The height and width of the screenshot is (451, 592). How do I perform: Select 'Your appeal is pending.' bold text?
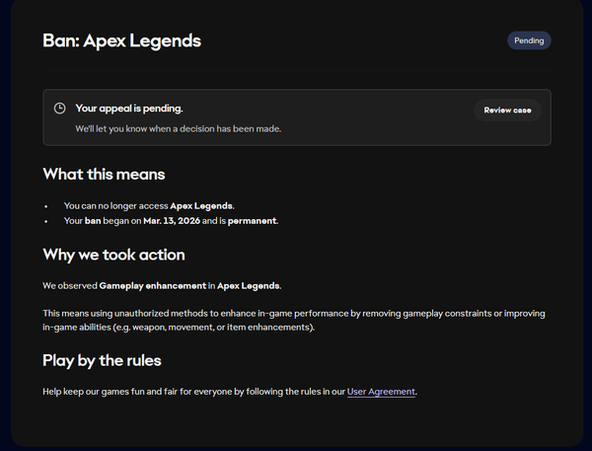(x=129, y=109)
